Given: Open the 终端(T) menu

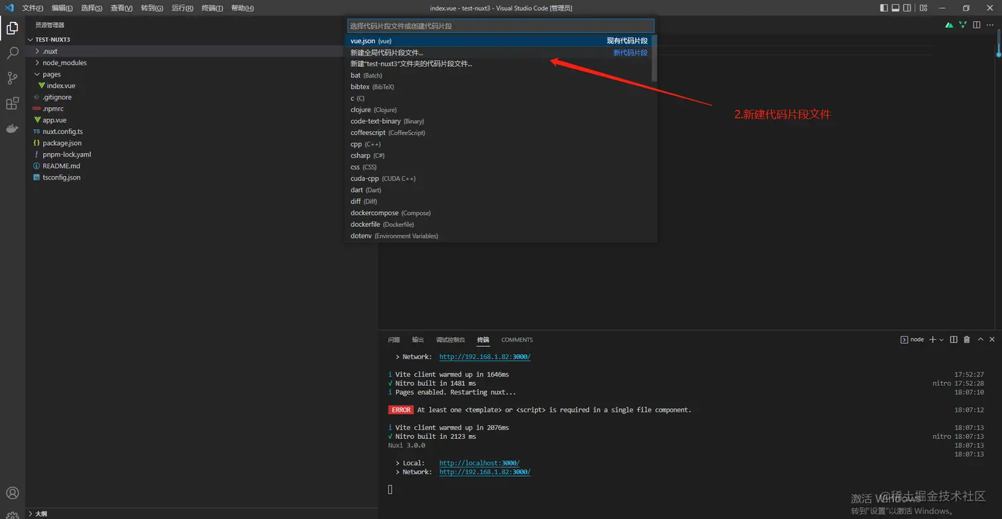Looking at the screenshot, I should pos(212,8).
